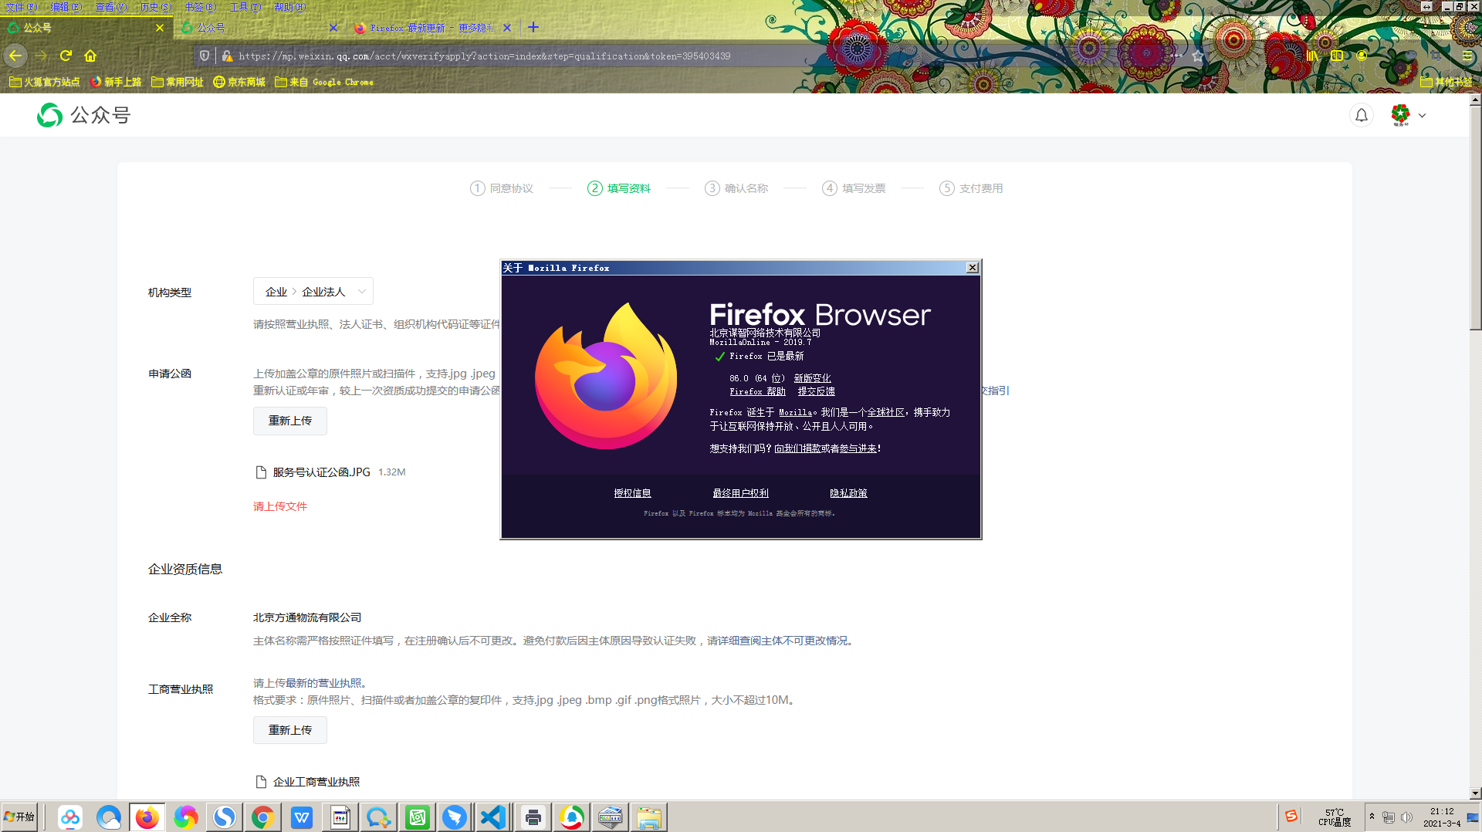Close the first 公众号 tab

coord(160,28)
